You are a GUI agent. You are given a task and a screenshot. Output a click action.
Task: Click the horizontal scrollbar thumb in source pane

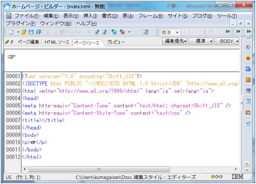99,169
